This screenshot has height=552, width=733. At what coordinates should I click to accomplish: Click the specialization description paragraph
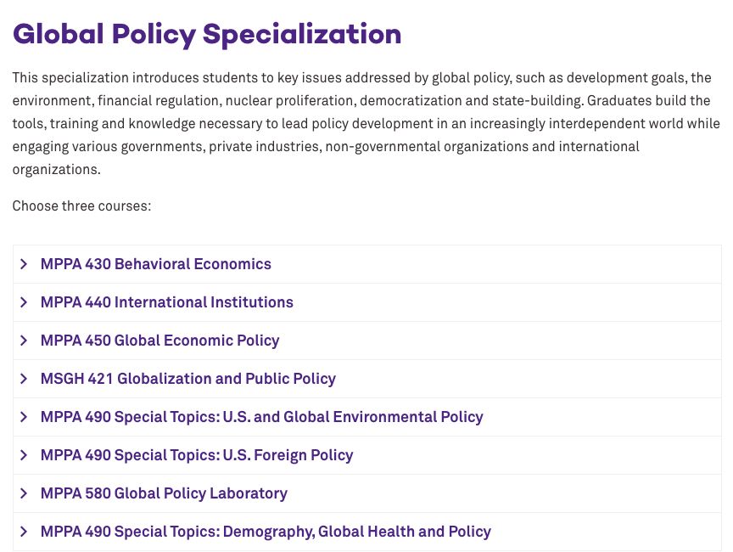365,123
